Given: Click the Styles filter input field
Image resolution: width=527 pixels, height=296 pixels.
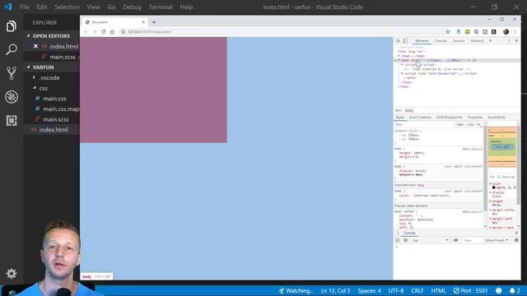Looking at the screenshot, I should [424, 124].
